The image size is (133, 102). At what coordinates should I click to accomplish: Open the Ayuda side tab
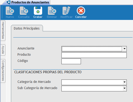3,50
